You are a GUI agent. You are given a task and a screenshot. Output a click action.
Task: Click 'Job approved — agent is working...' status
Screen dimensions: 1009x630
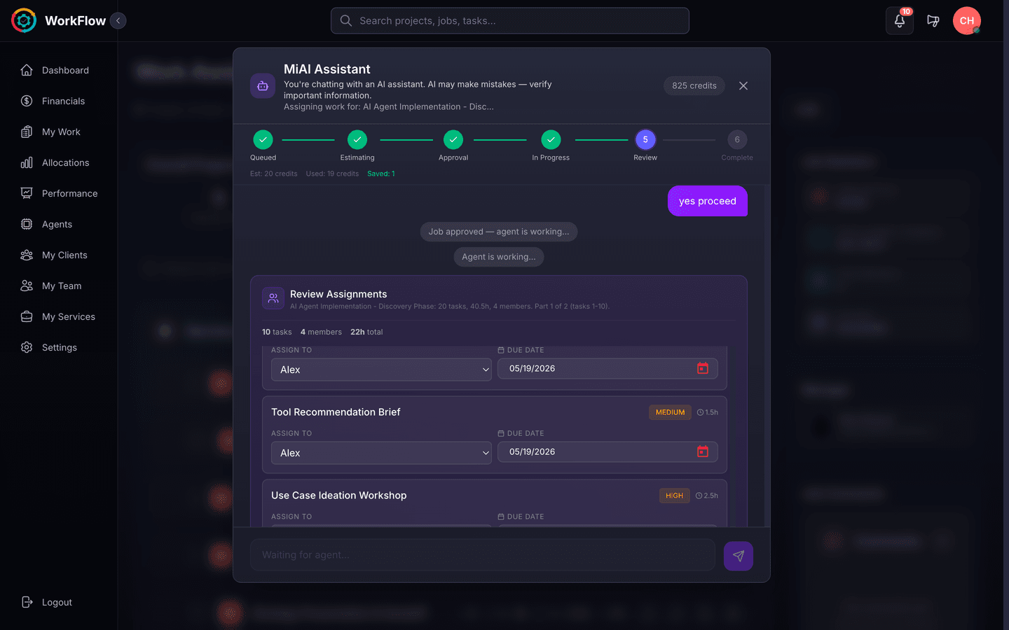(499, 232)
